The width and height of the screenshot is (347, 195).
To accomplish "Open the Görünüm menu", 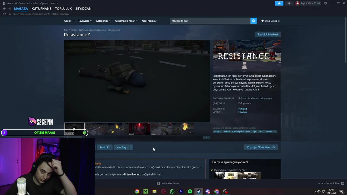I will pos(20,3).
